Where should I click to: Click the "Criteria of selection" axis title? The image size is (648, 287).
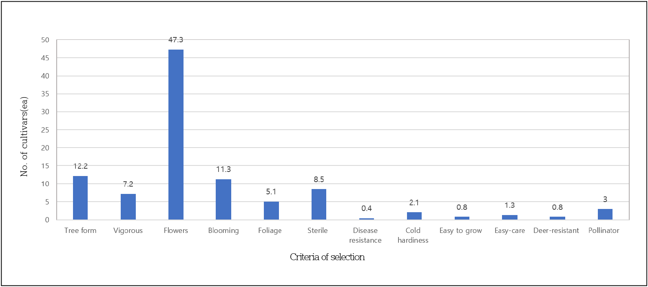327,257
